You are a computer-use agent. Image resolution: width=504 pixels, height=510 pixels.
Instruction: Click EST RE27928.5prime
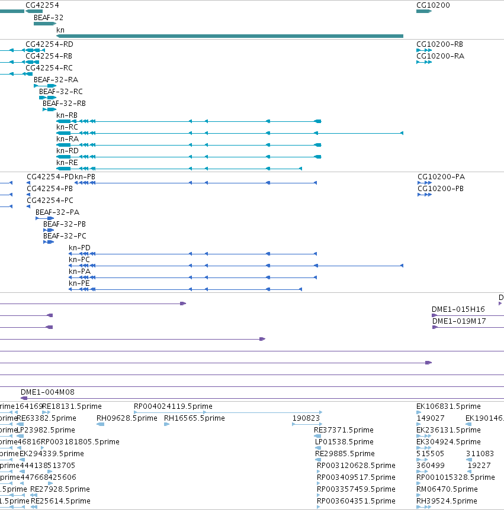coord(60,489)
